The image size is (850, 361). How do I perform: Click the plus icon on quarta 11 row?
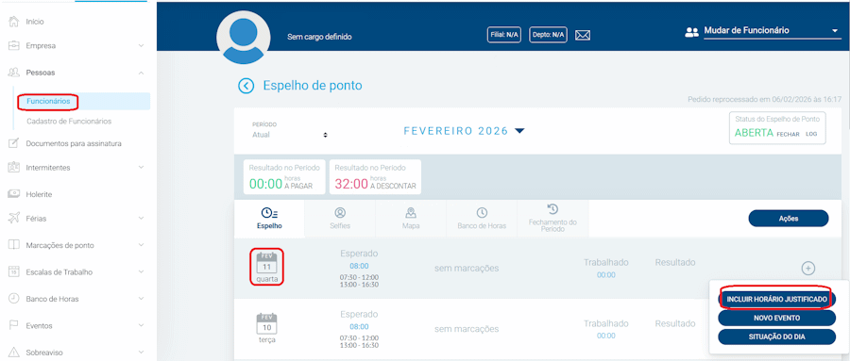807,268
